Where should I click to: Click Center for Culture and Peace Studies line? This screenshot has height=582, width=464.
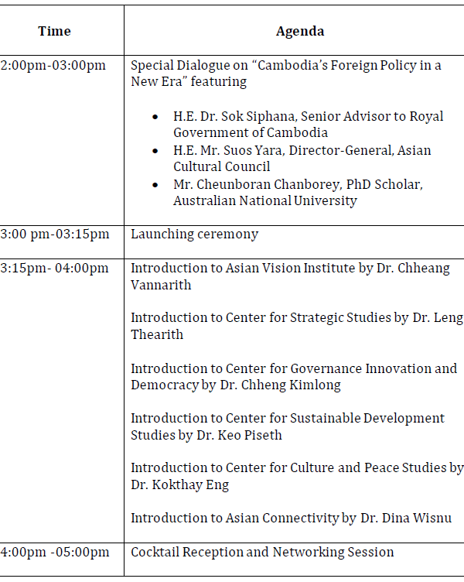click(296, 475)
